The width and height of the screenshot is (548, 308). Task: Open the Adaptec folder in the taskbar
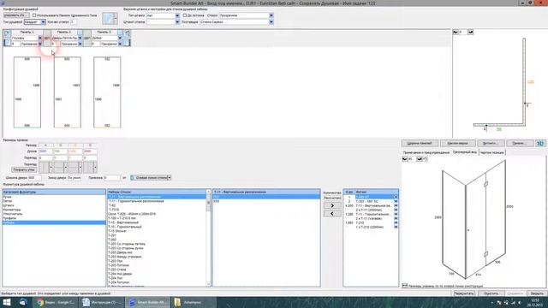[x=194, y=302]
